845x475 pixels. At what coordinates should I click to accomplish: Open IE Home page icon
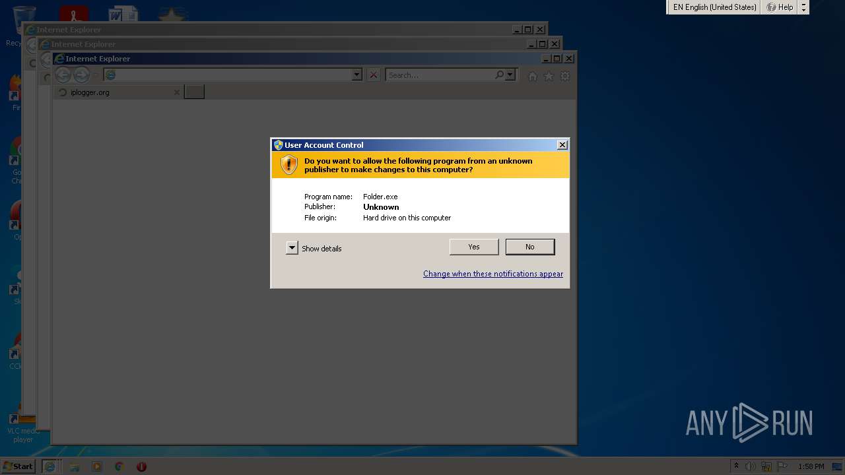pos(533,76)
